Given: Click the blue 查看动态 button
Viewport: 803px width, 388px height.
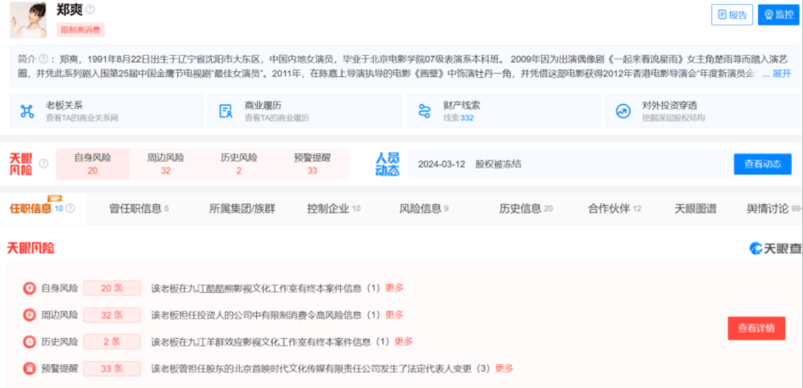Looking at the screenshot, I should point(761,164).
